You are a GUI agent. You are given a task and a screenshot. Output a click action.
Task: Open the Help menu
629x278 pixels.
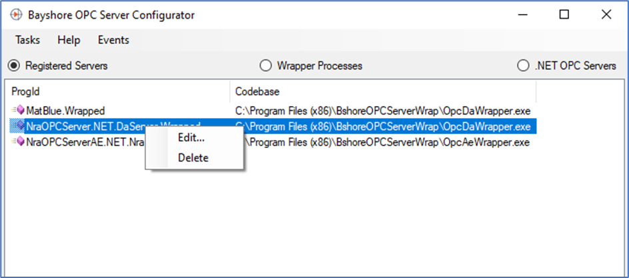click(x=69, y=40)
